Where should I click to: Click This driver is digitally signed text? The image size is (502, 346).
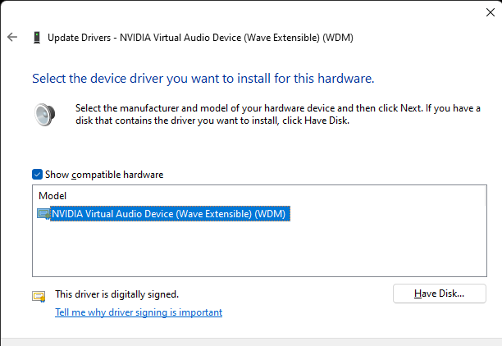(x=116, y=294)
